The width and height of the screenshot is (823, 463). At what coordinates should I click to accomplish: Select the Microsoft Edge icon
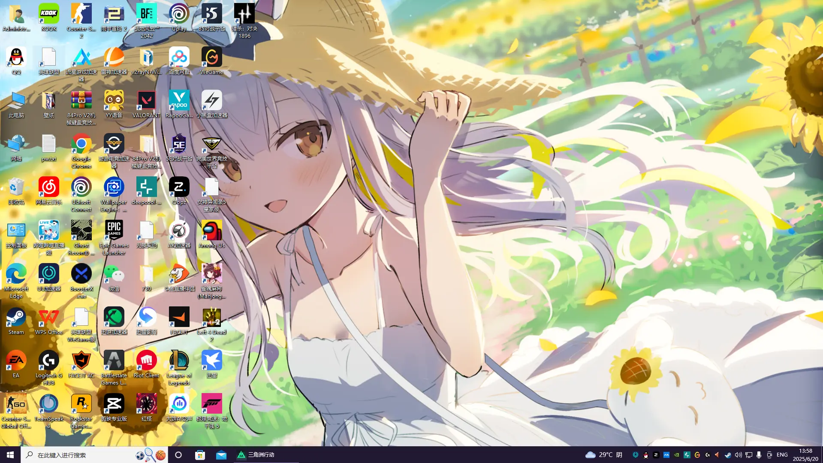pos(16,281)
